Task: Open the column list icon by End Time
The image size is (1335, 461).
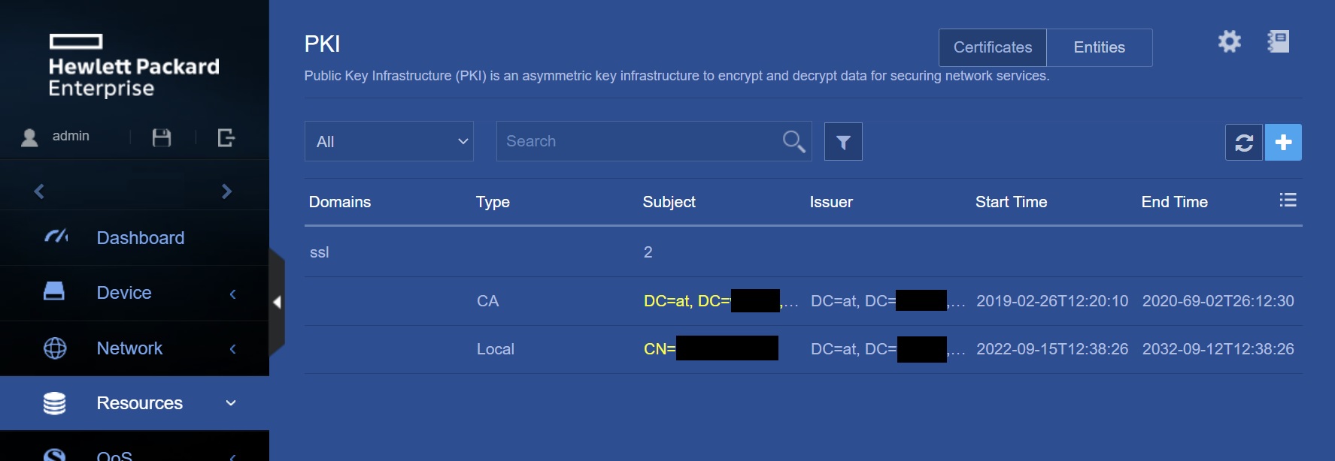Action: (1288, 200)
